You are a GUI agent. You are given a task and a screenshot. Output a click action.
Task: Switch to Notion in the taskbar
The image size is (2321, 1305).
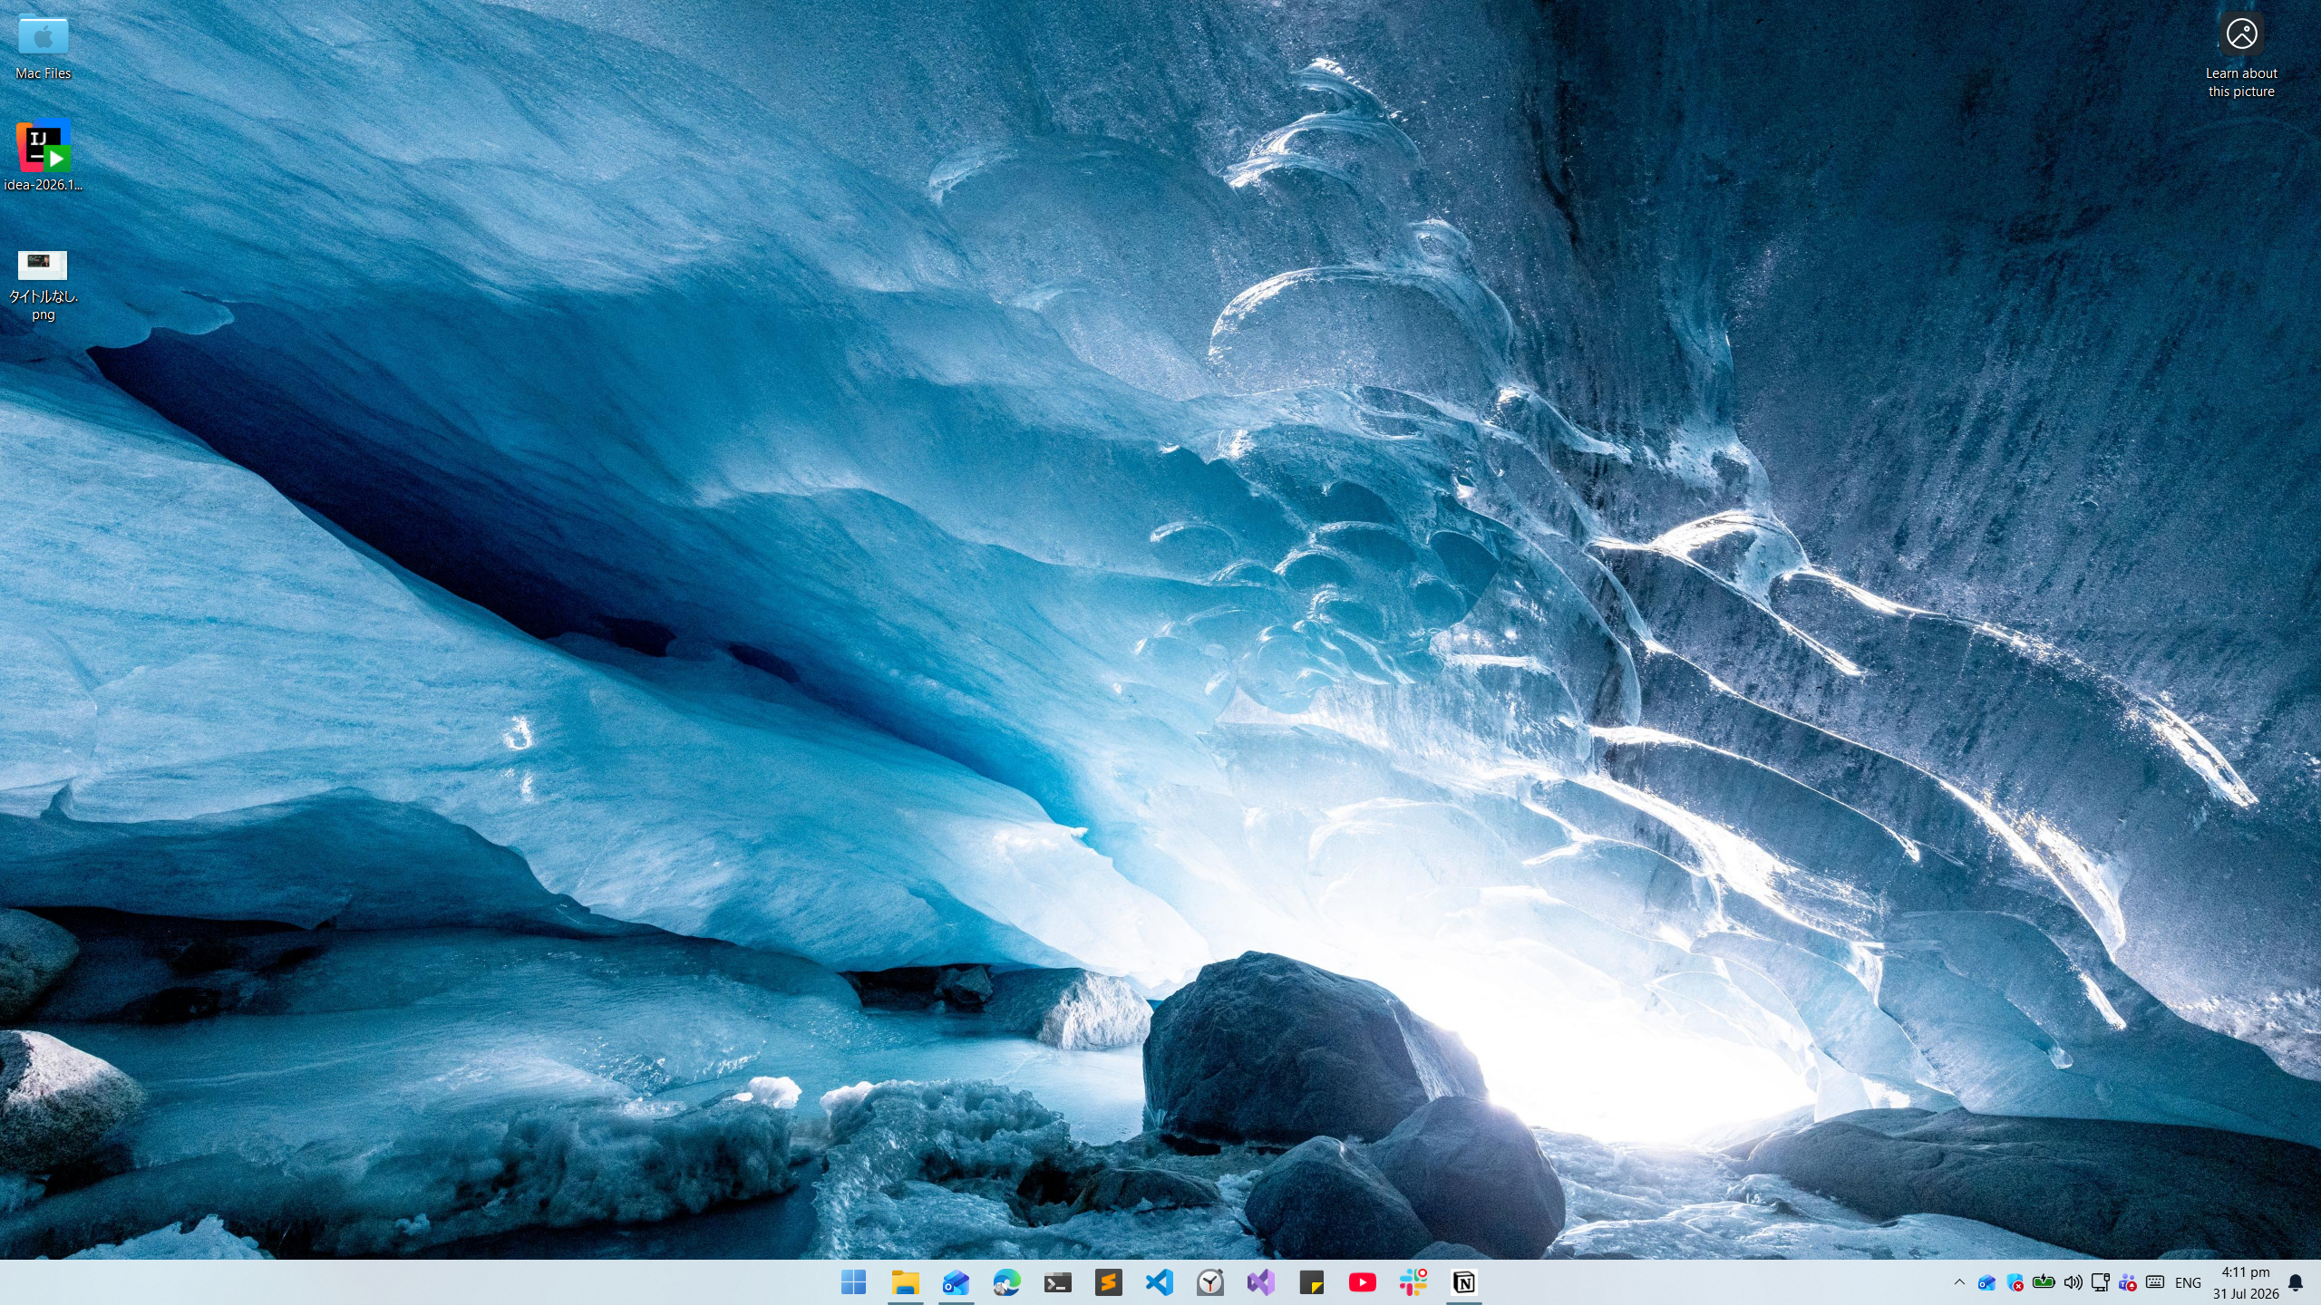point(1463,1282)
